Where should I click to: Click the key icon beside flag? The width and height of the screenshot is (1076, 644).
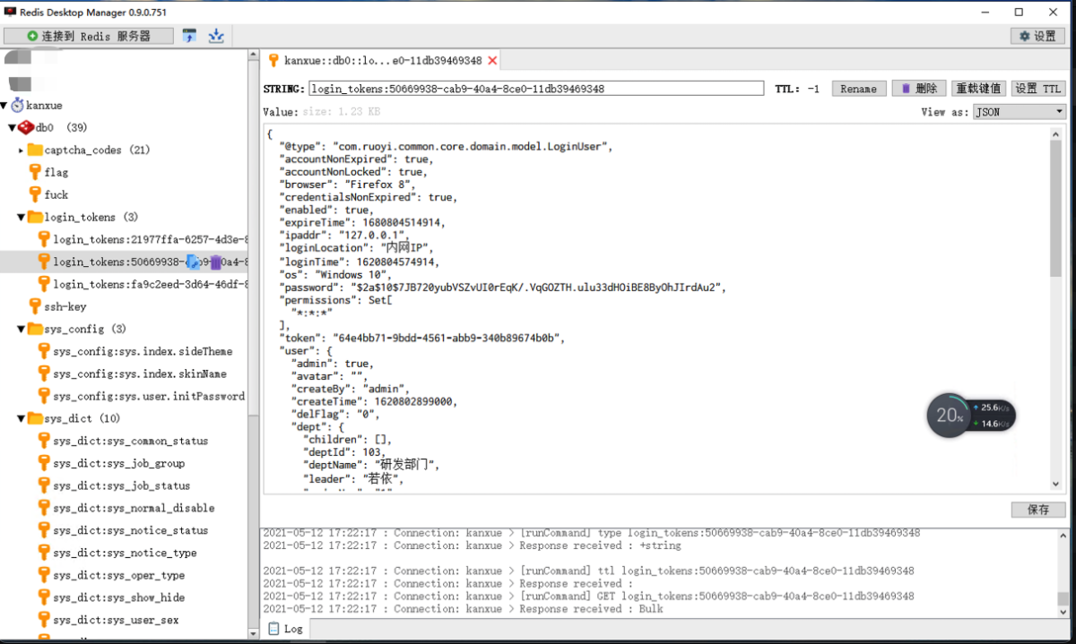coord(35,172)
